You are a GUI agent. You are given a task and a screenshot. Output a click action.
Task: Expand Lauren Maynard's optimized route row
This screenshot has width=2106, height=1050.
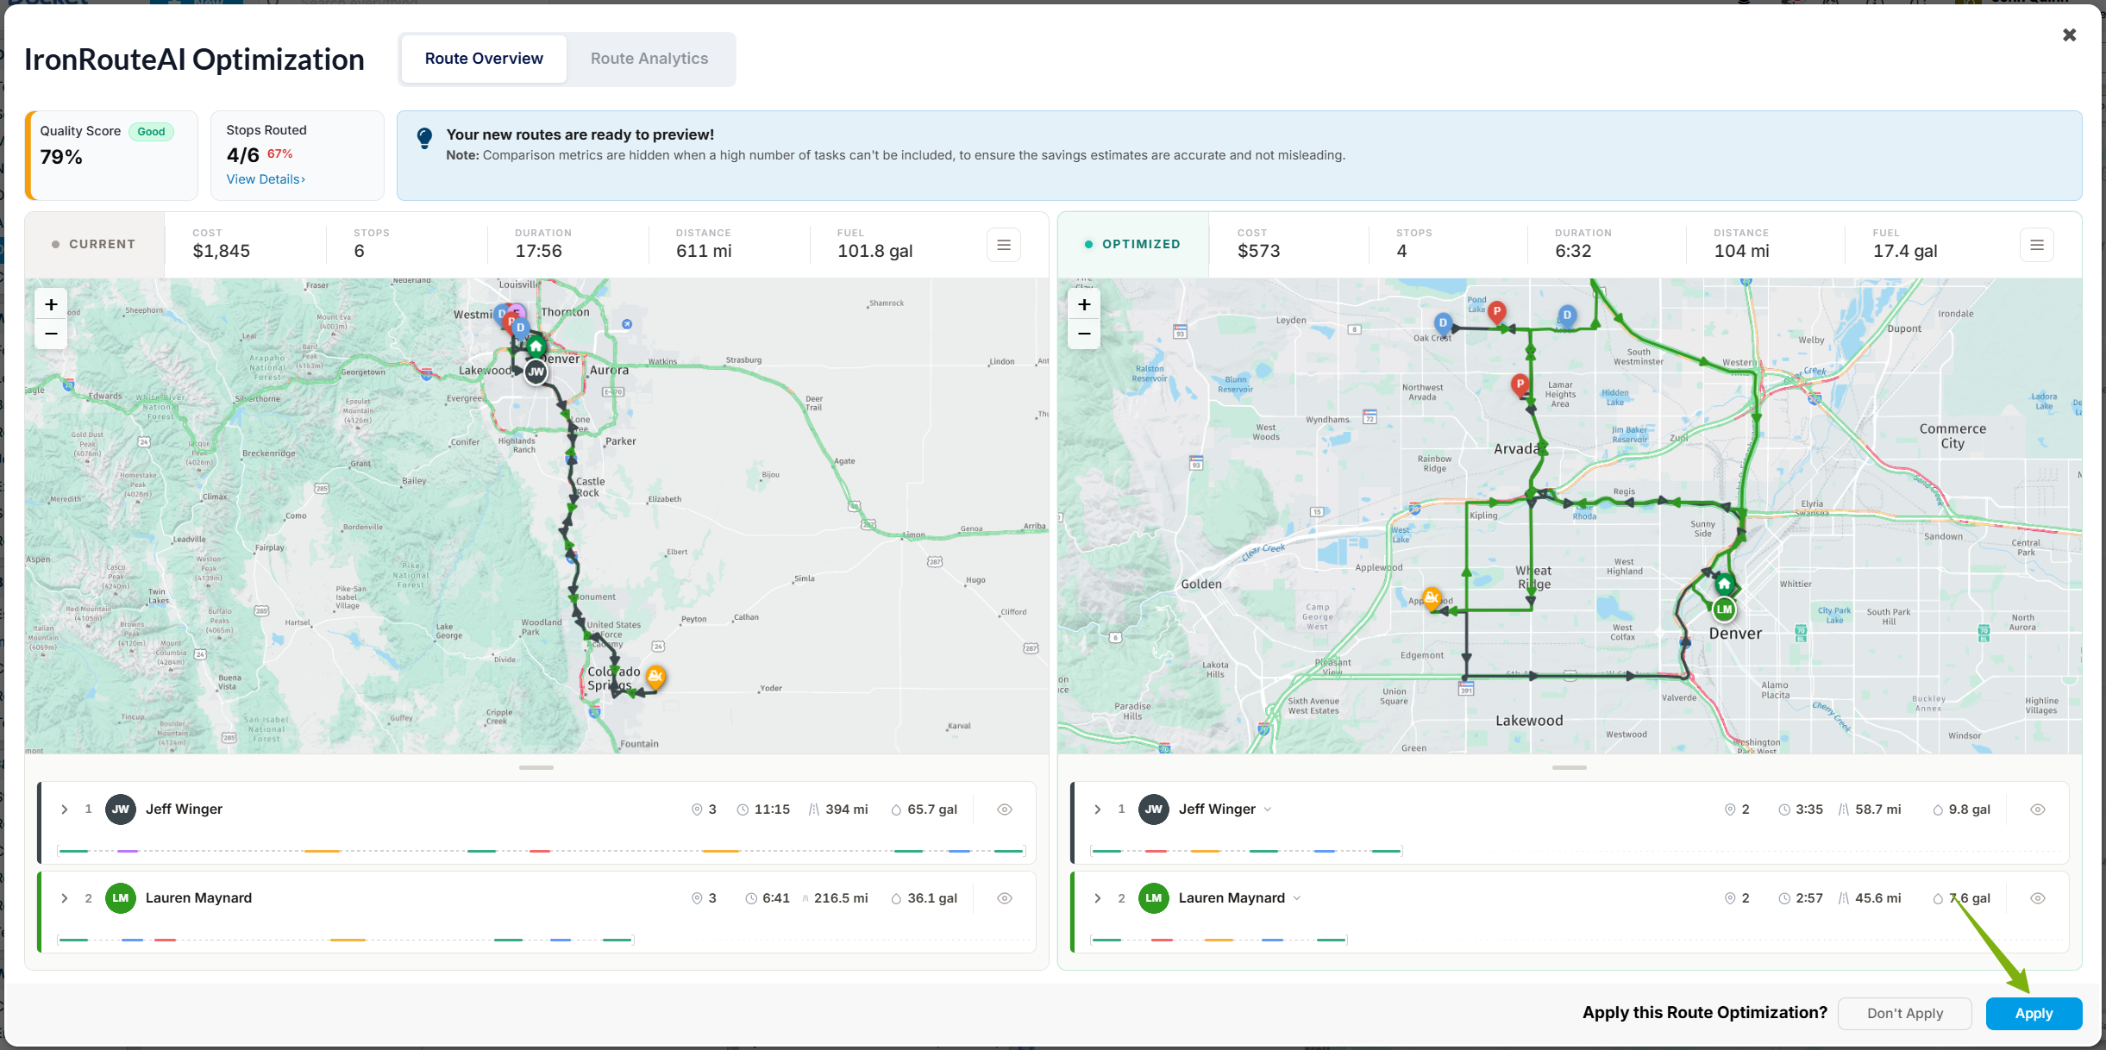pos(1098,898)
